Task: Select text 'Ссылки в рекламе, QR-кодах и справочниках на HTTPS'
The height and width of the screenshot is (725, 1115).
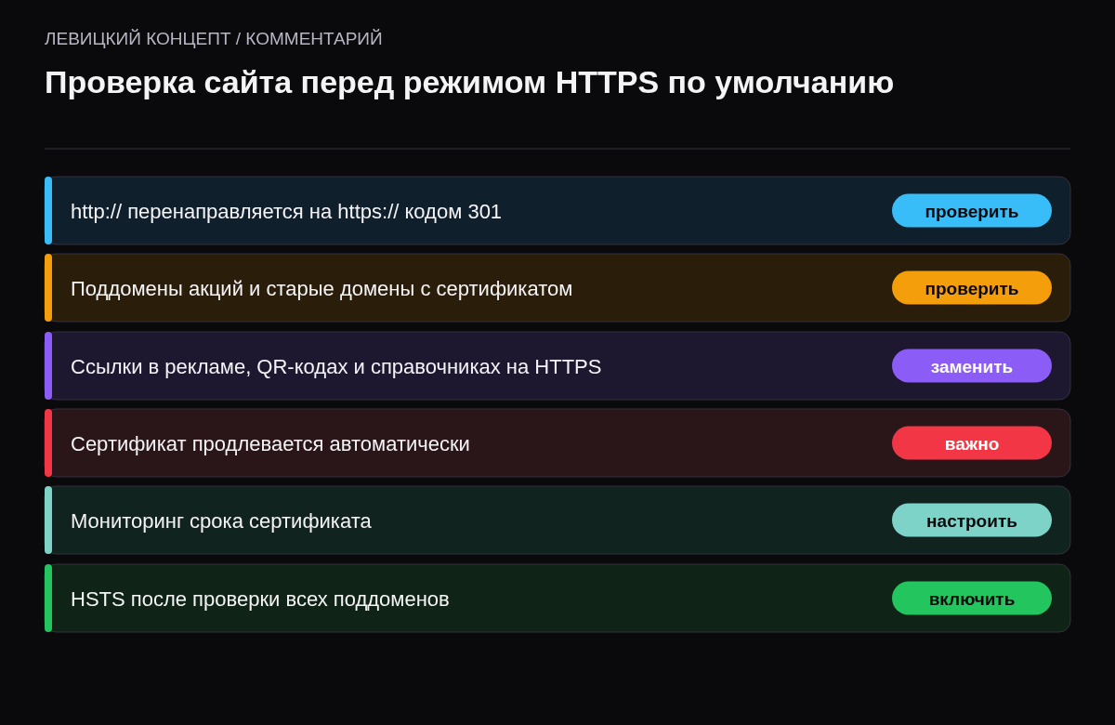Action: [x=336, y=367]
